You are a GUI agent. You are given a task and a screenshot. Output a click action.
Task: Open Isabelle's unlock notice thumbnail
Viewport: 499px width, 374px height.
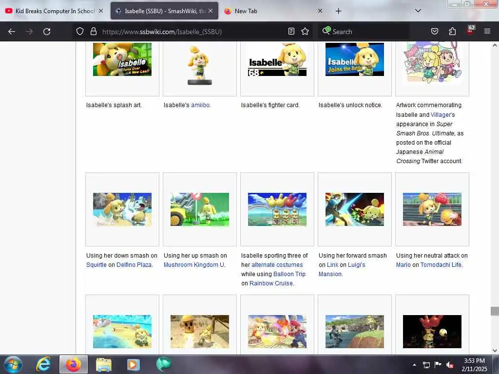(x=355, y=59)
